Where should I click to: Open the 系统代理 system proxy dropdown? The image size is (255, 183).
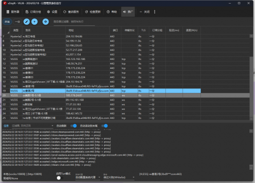pyautogui.click(x=88, y=177)
